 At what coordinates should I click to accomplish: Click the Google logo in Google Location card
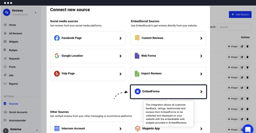click(57, 56)
